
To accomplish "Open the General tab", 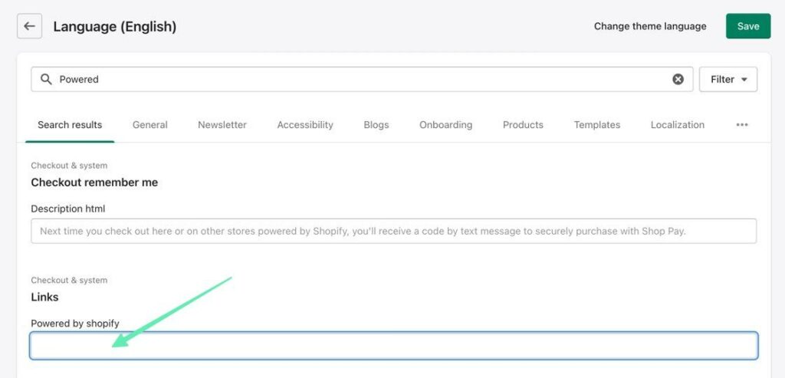I will tap(149, 125).
